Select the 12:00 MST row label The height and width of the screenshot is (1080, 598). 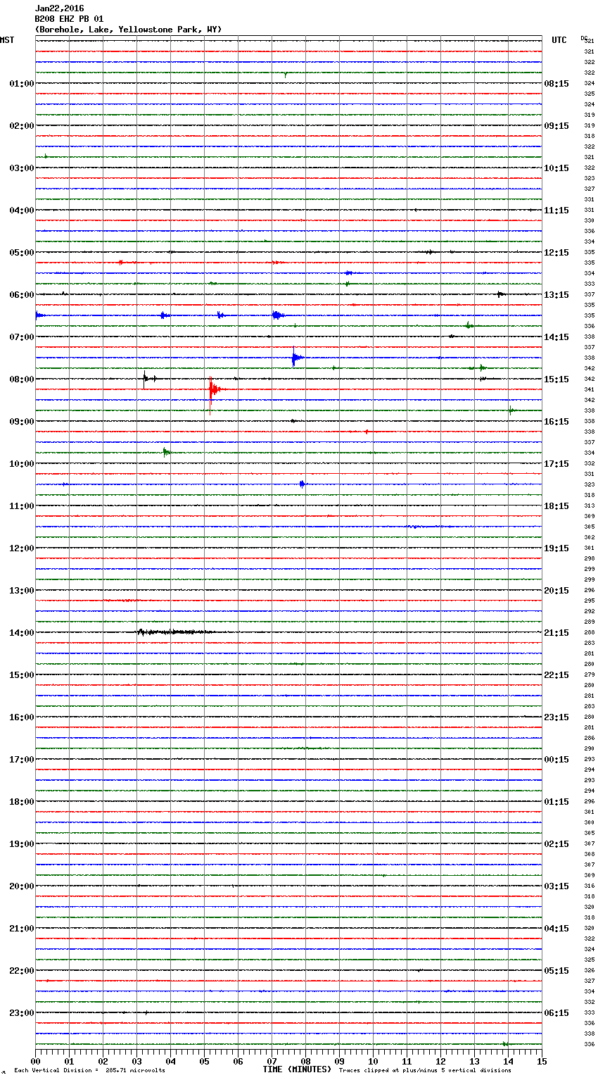click(x=22, y=548)
